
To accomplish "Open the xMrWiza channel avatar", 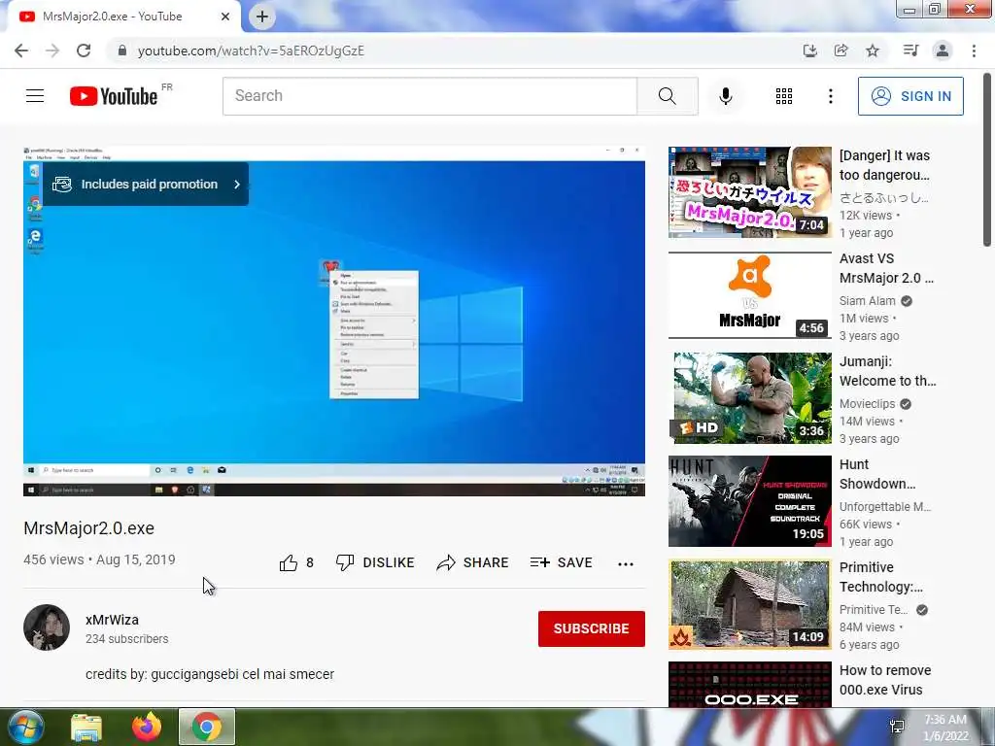I will pyautogui.click(x=47, y=627).
